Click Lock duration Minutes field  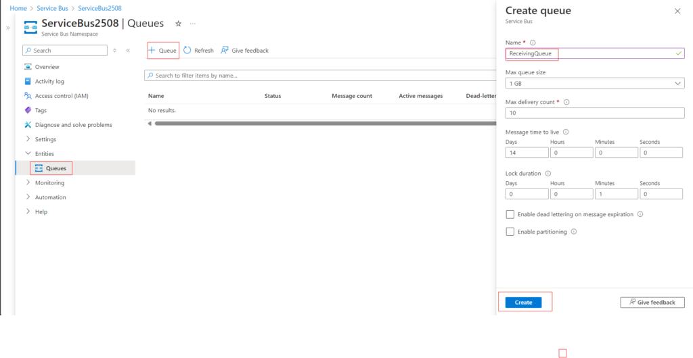click(617, 194)
